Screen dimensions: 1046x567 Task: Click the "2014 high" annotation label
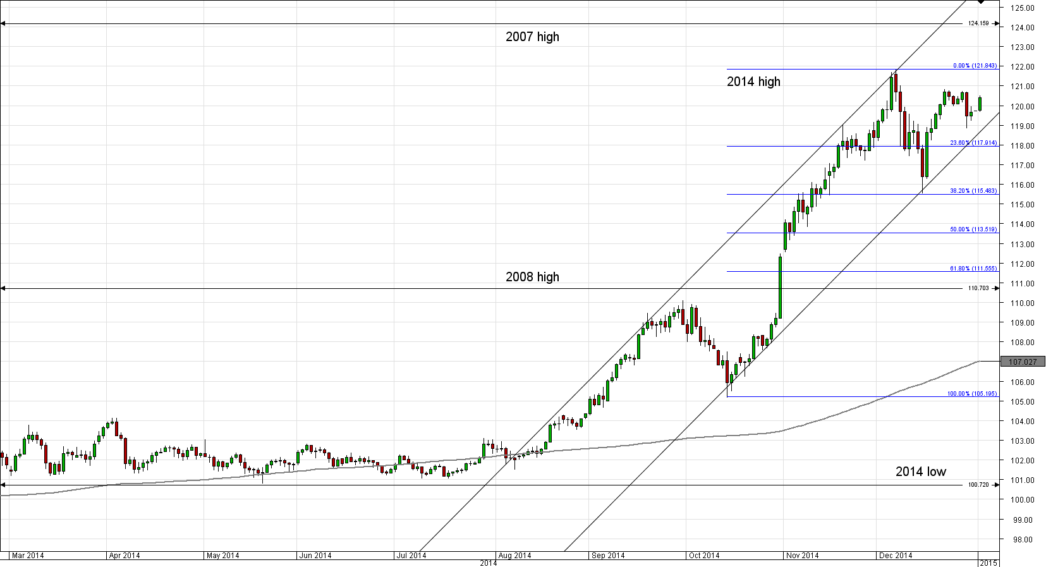[753, 82]
